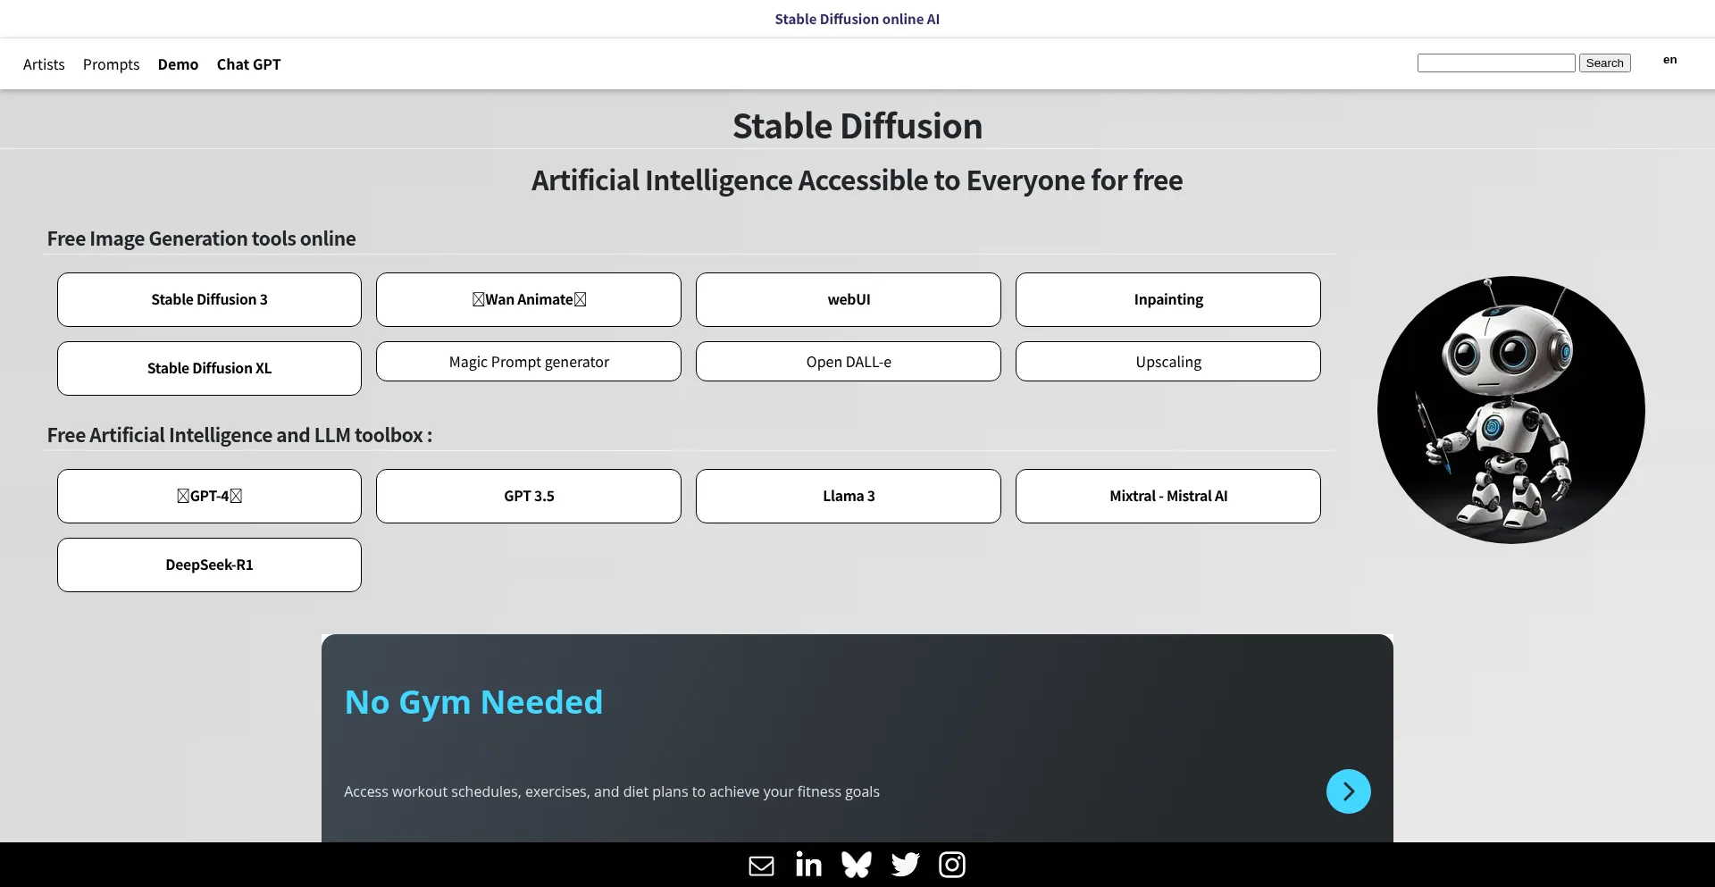The width and height of the screenshot is (1715, 887).
Task: Open the Prompts menu item
Action: 112,64
